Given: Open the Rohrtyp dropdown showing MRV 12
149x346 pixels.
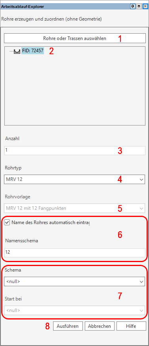Looking at the screenshot, I should 74,179.
